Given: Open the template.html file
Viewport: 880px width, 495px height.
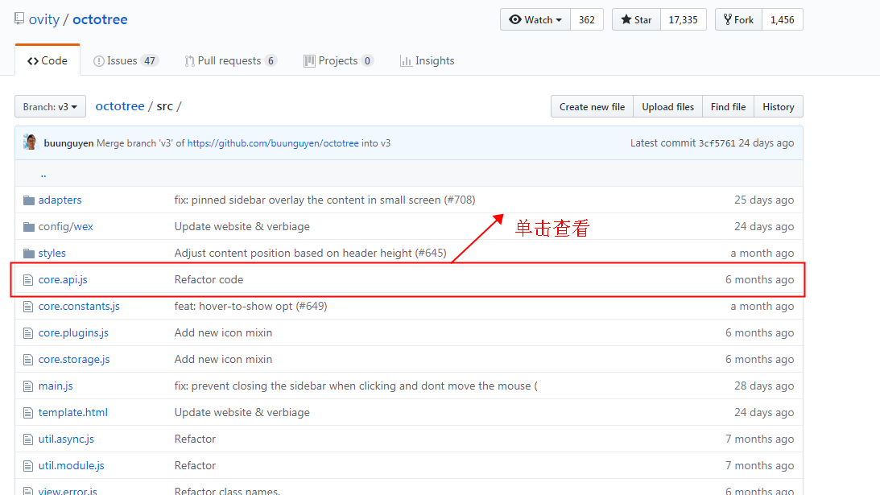Looking at the screenshot, I should point(73,412).
